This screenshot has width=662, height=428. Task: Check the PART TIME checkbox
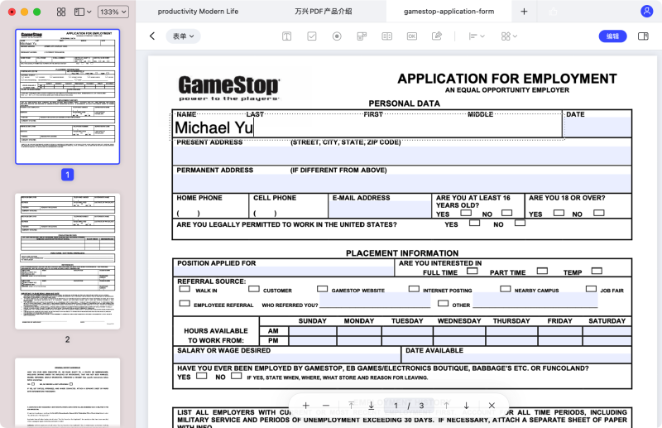pos(541,271)
